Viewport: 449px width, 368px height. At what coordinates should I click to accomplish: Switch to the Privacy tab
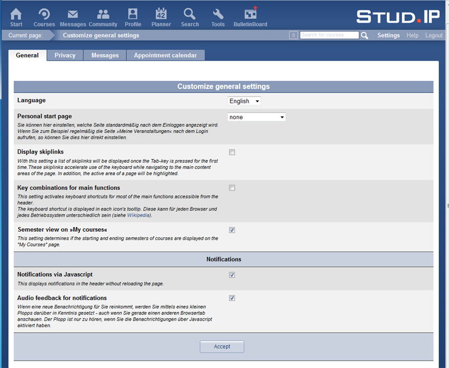(x=65, y=55)
